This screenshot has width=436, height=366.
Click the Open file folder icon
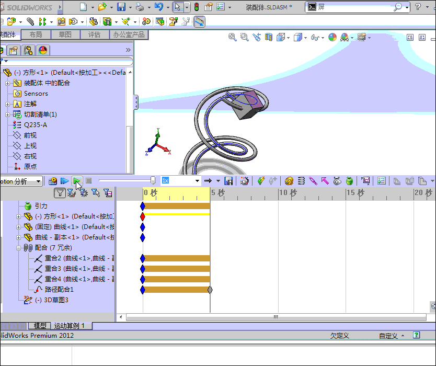pos(102,7)
